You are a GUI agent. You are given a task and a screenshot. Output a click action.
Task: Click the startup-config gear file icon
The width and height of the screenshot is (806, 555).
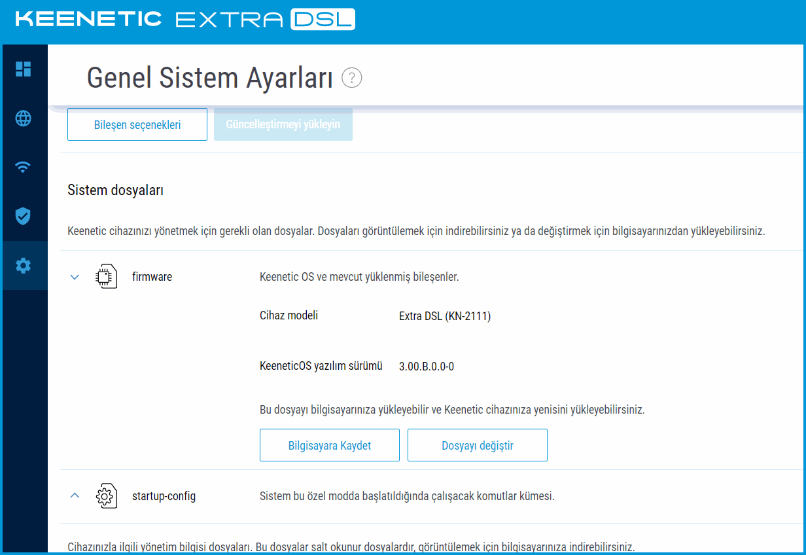click(106, 496)
